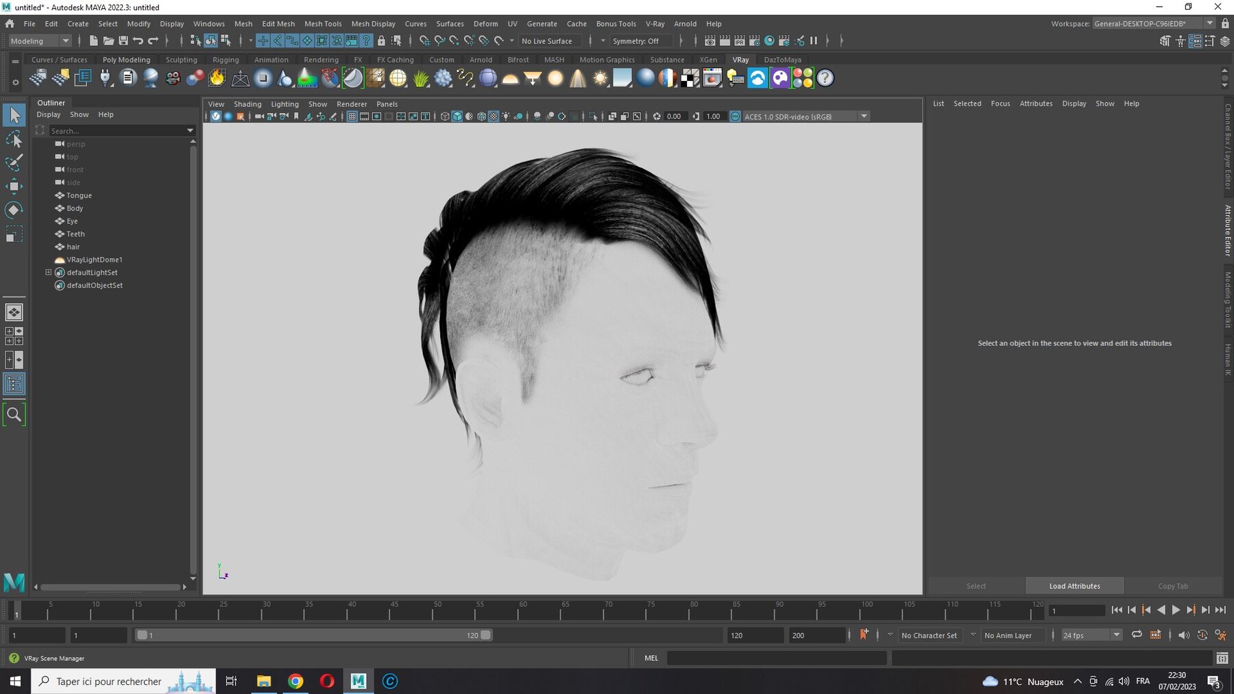This screenshot has height=694, width=1234.
Task: Open the No Anim Layer dropdown
Action: (1013, 635)
